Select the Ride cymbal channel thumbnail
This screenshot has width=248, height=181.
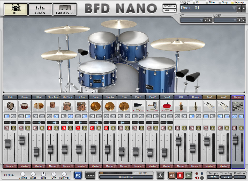coord(124,106)
